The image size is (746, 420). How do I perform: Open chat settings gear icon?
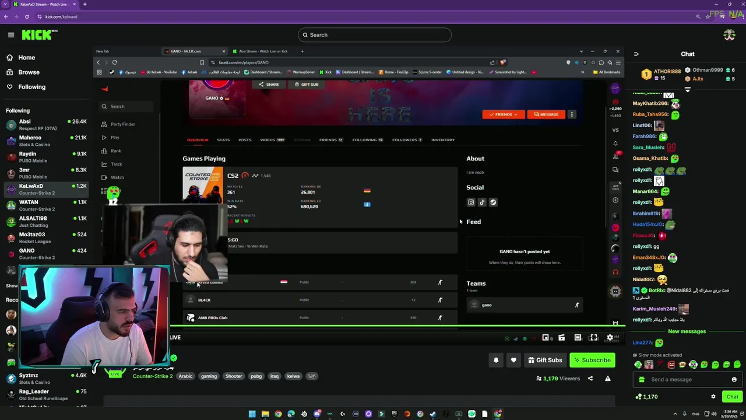point(713,397)
